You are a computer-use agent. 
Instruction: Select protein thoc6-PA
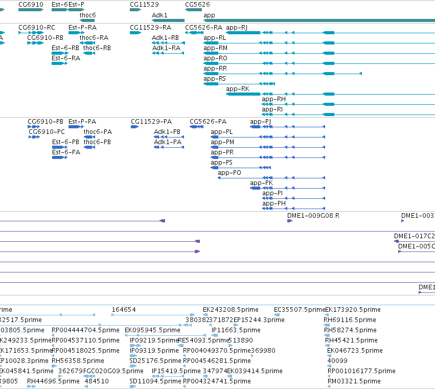pyautogui.click(x=89, y=137)
